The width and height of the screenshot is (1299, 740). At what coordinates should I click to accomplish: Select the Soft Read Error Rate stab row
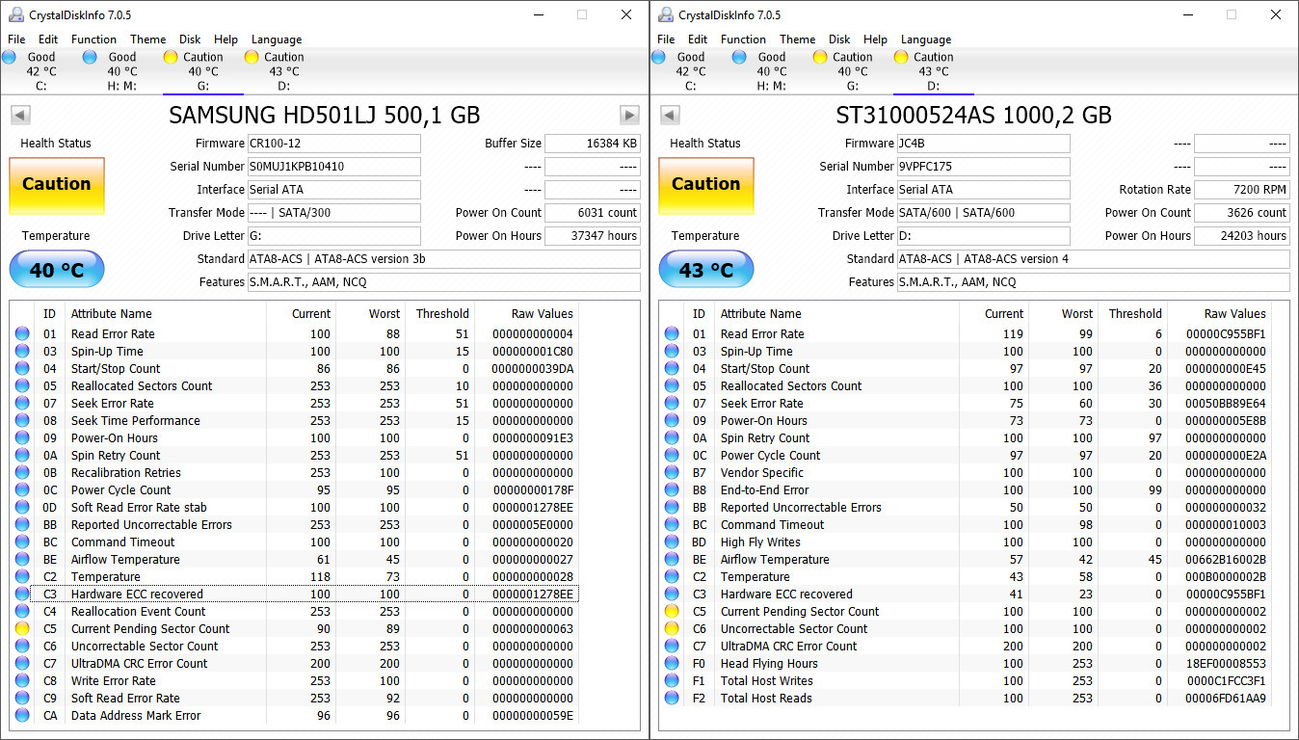click(296, 508)
